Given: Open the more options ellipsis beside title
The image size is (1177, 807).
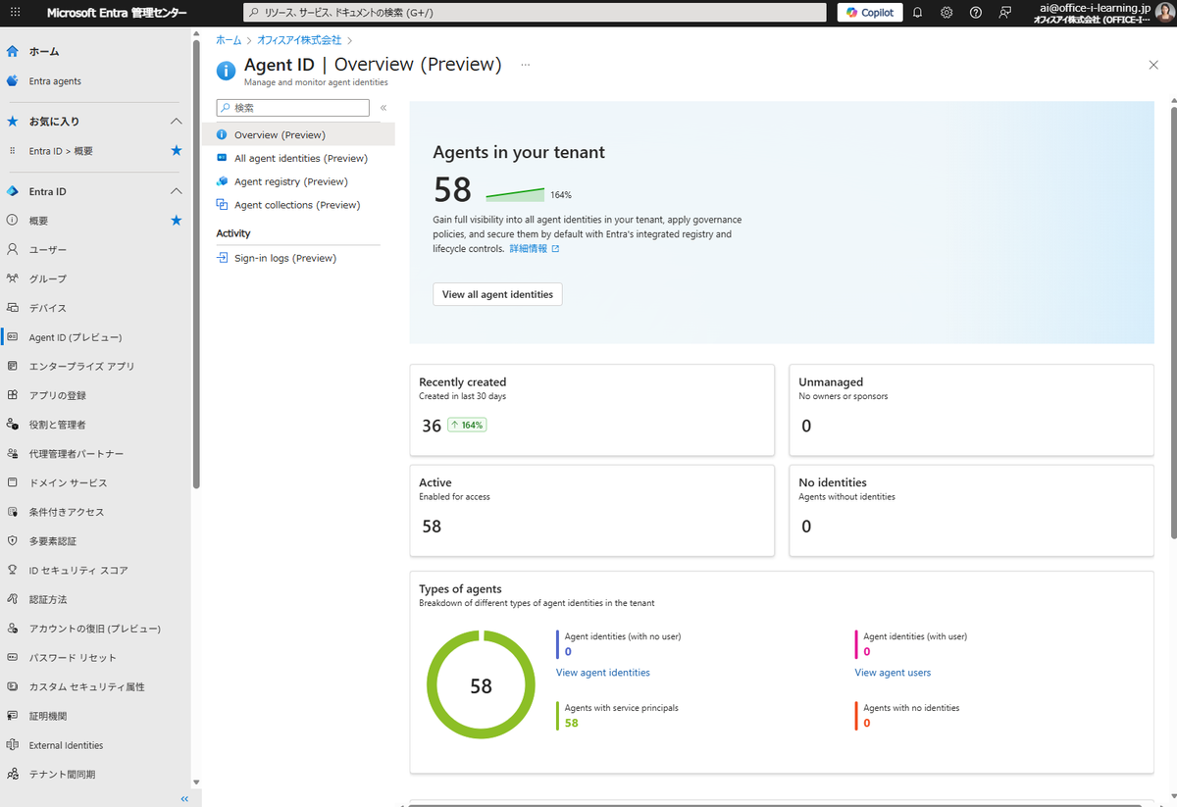Looking at the screenshot, I should click(x=526, y=65).
